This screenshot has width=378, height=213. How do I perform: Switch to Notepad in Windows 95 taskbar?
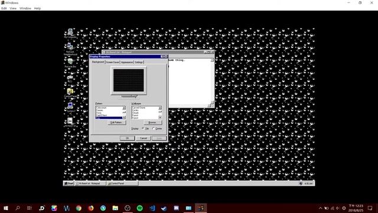(x=90, y=183)
